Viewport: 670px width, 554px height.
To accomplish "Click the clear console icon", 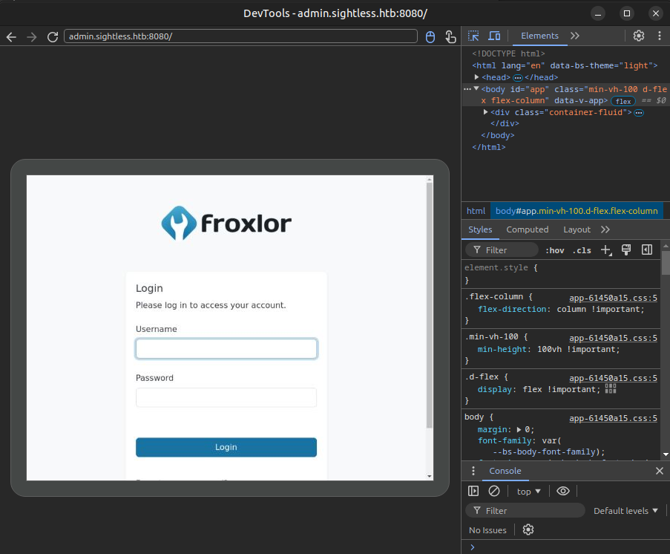I will (x=494, y=491).
